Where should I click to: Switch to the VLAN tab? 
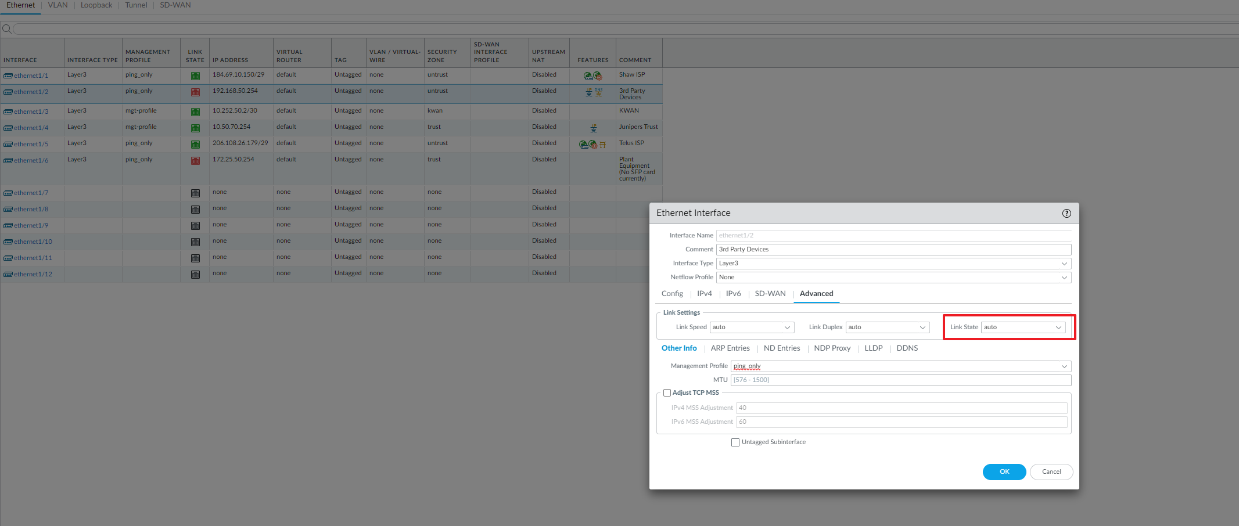pyautogui.click(x=58, y=5)
